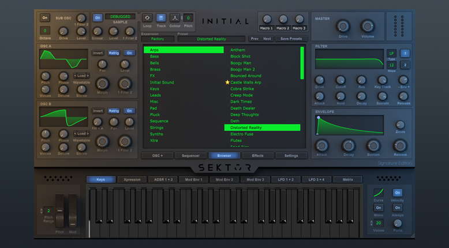The image size is (449, 248).
Task: Select the Cobra Strike preset
Action: pos(242,89)
